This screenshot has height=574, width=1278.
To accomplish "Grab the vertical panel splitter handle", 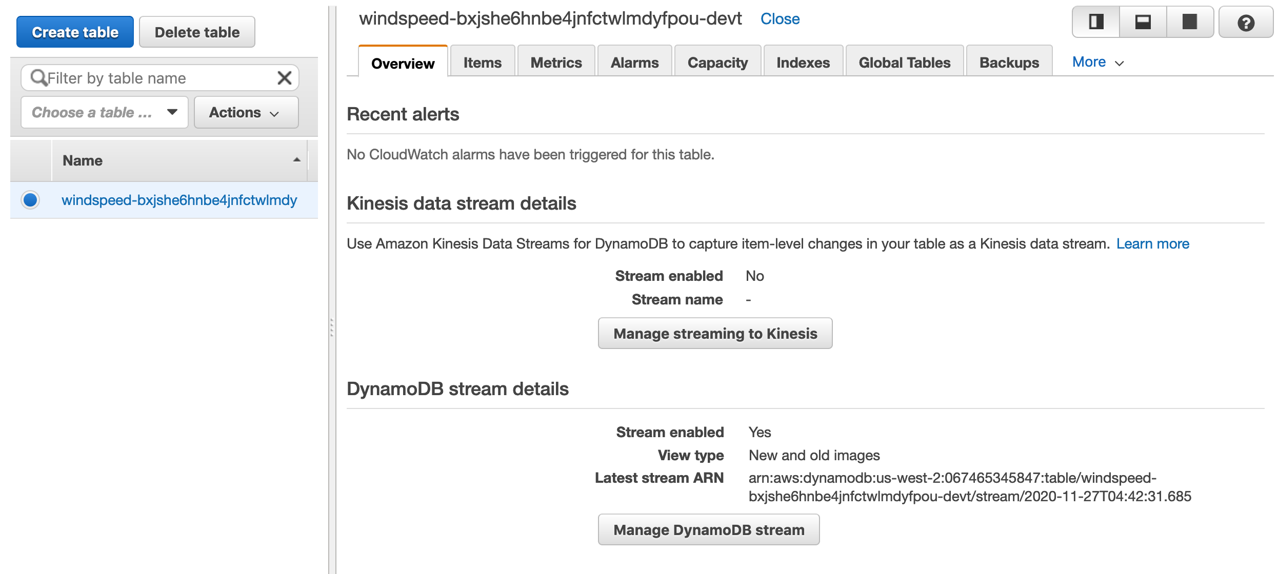I will 332,328.
